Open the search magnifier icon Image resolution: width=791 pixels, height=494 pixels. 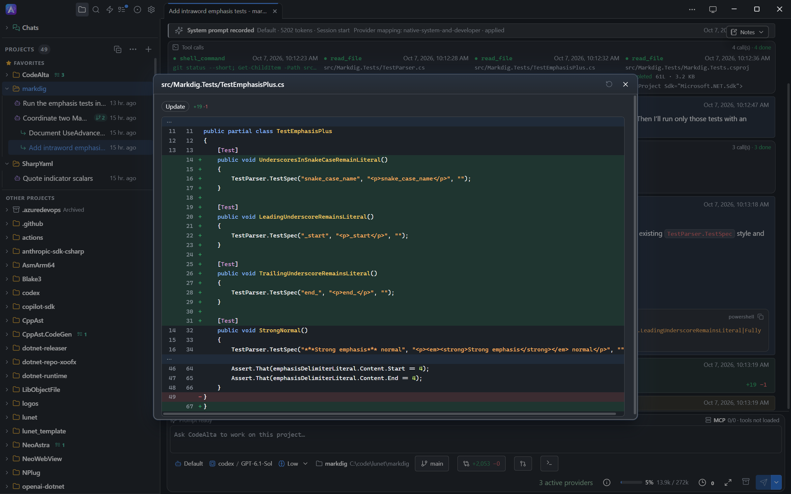96,10
